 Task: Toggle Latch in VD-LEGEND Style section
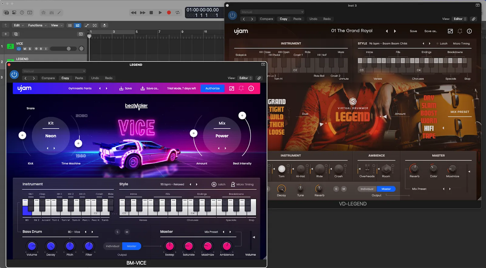442,43
